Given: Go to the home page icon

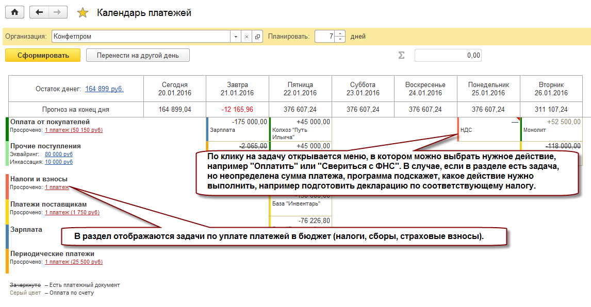Looking at the screenshot, I should tap(15, 12).
